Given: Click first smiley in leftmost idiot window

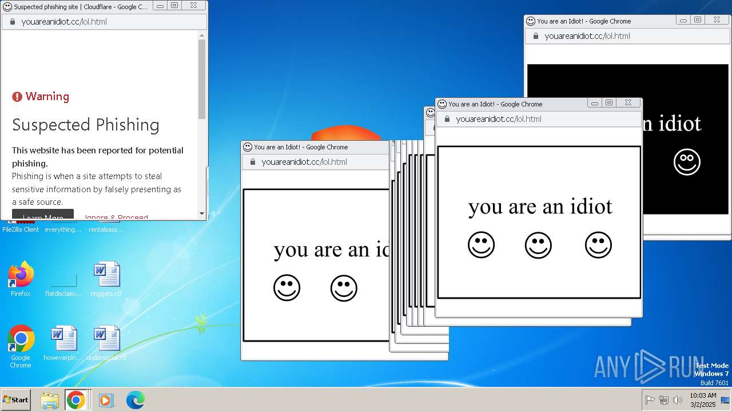Looking at the screenshot, I should [287, 288].
